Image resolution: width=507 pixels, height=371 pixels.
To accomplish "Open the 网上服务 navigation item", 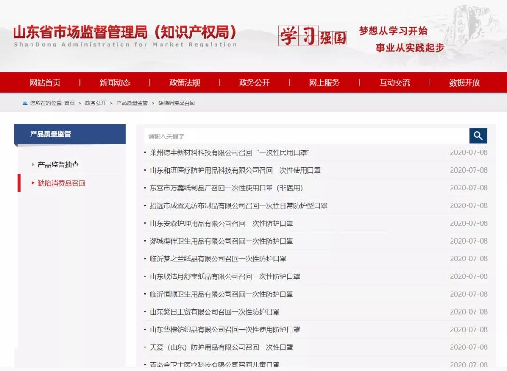I will tap(324, 82).
